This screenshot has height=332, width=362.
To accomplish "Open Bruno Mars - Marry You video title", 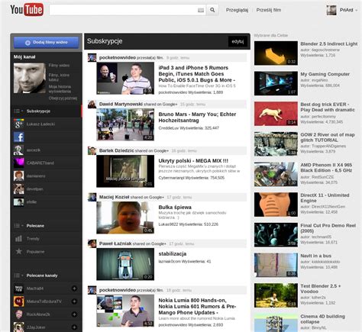I will (x=197, y=118).
